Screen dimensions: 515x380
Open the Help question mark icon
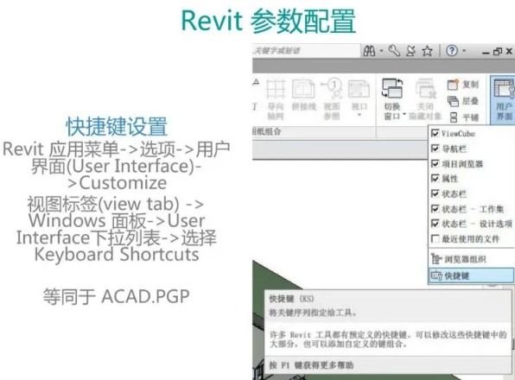tap(452, 51)
